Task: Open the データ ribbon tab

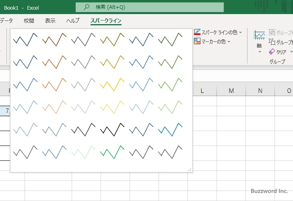Action: pos(6,21)
